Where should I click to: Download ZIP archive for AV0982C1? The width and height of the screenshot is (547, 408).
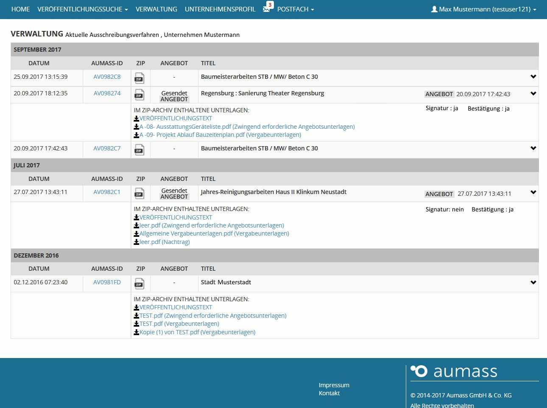pyautogui.click(x=139, y=194)
